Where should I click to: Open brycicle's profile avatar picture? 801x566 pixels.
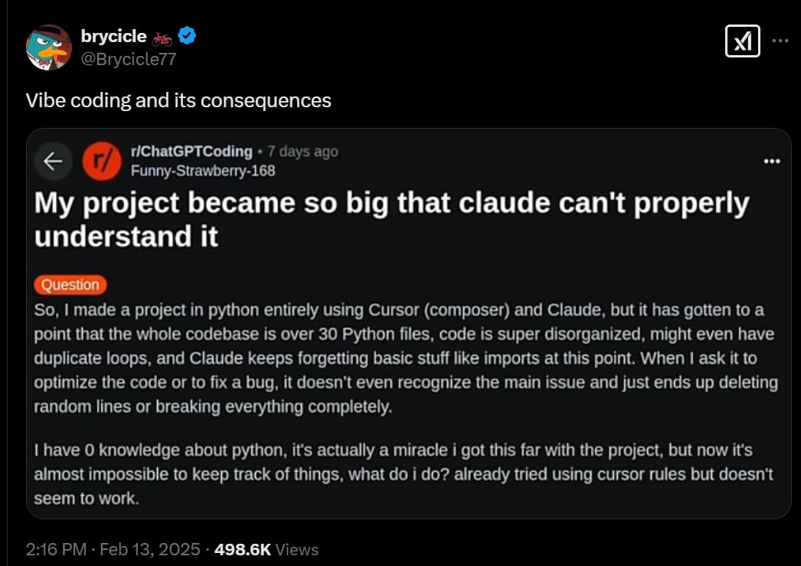tap(48, 47)
